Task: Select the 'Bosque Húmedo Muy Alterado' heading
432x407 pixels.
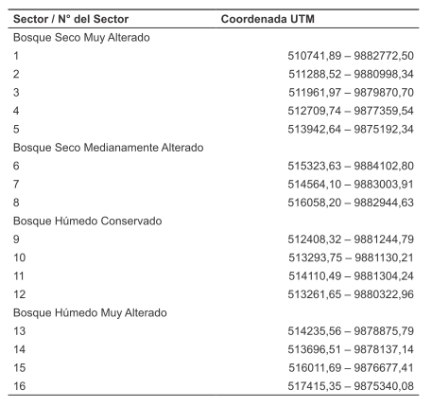Action: click(x=90, y=312)
